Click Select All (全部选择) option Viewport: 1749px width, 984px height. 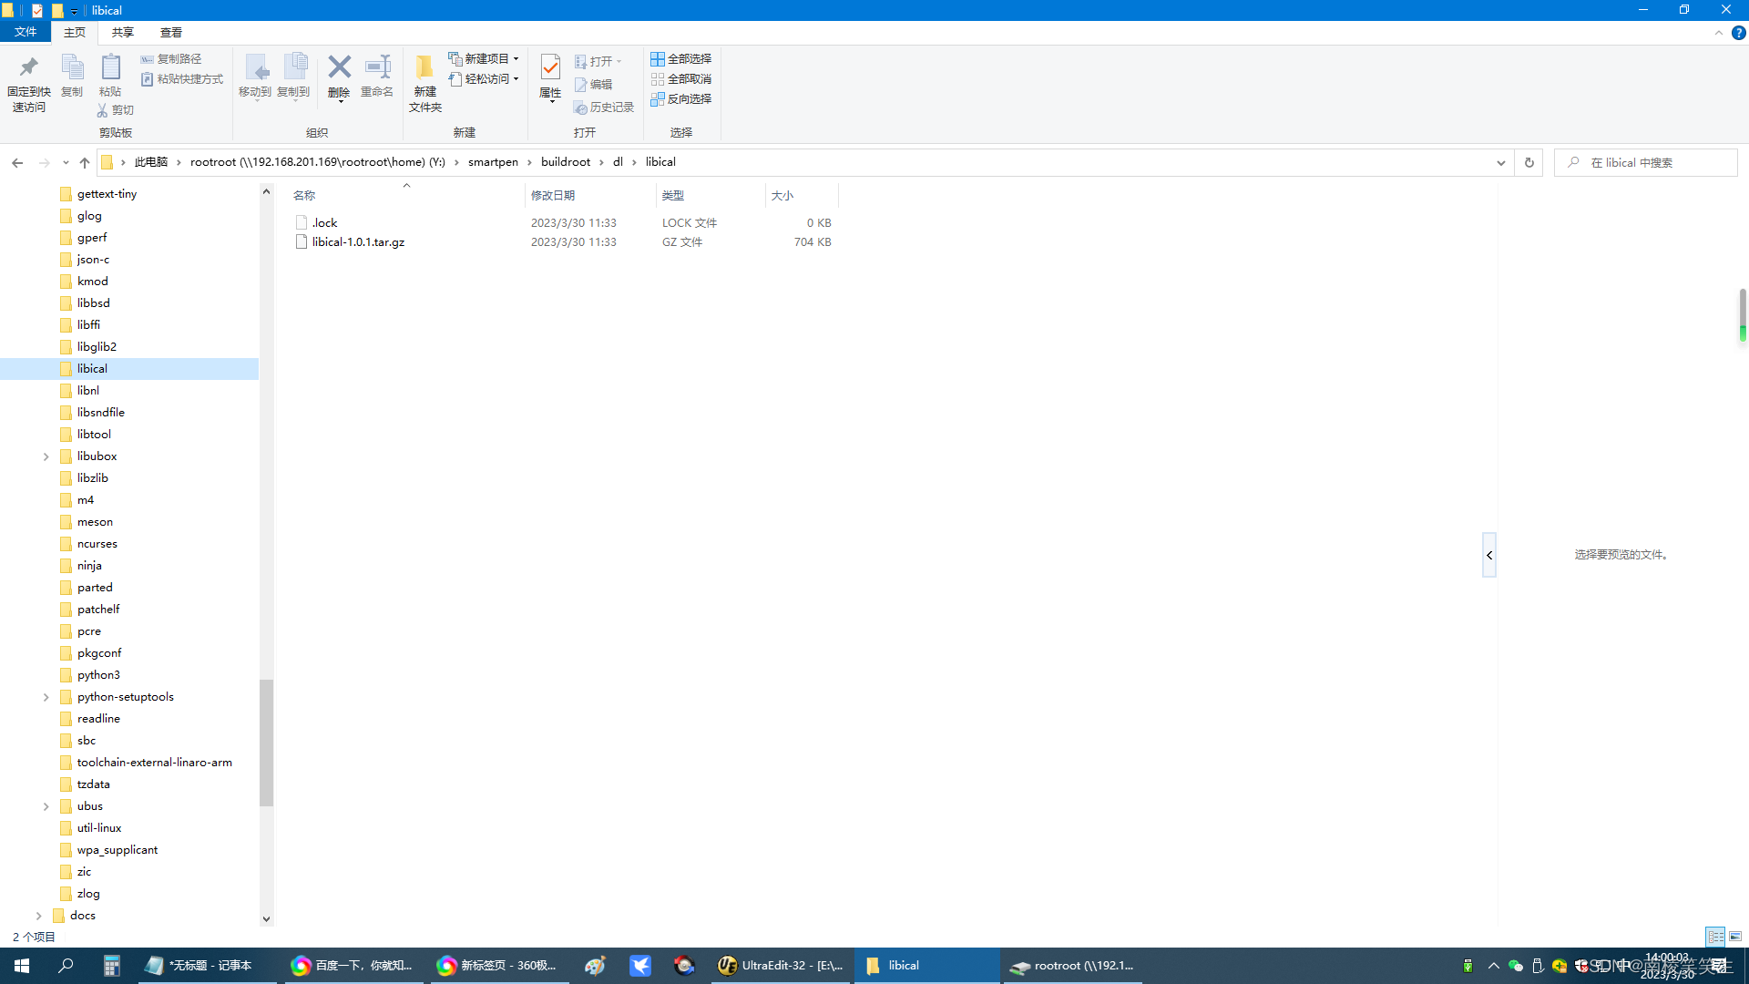click(681, 58)
